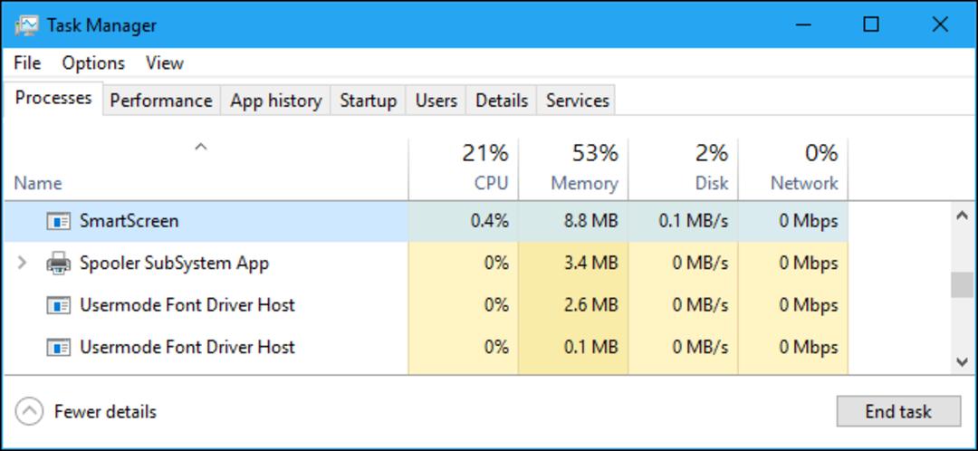Toggle sort order with the Name column arrow
Viewport: 978px width, 451px height.
pyautogui.click(x=200, y=148)
